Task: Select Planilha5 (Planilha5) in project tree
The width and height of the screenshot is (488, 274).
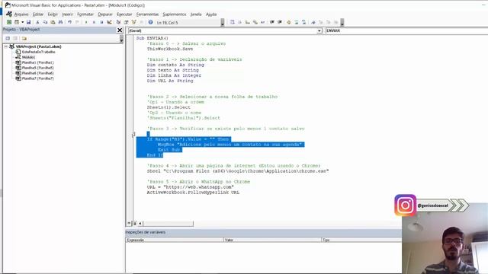Action: pyautogui.click(x=37, y=68)
